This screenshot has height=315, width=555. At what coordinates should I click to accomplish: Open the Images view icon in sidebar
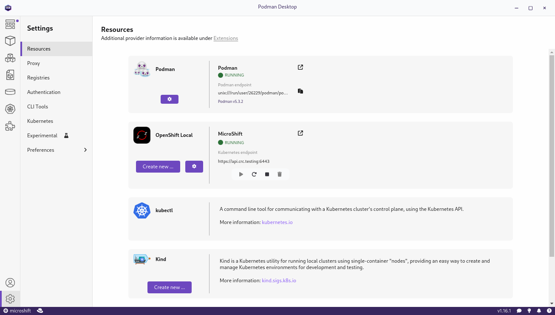coord(10,75)
